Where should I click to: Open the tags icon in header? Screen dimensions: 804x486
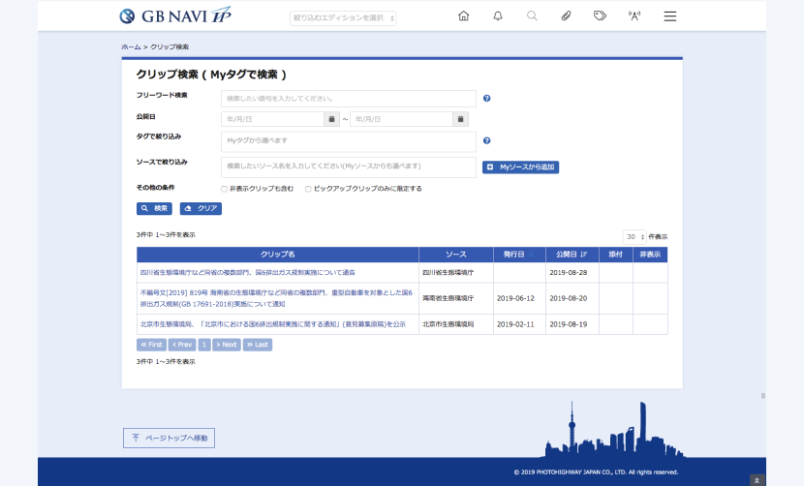click(600, 15)
